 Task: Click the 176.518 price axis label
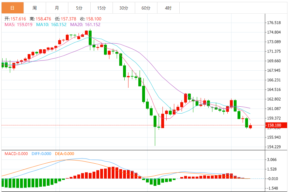pos(274,23)
